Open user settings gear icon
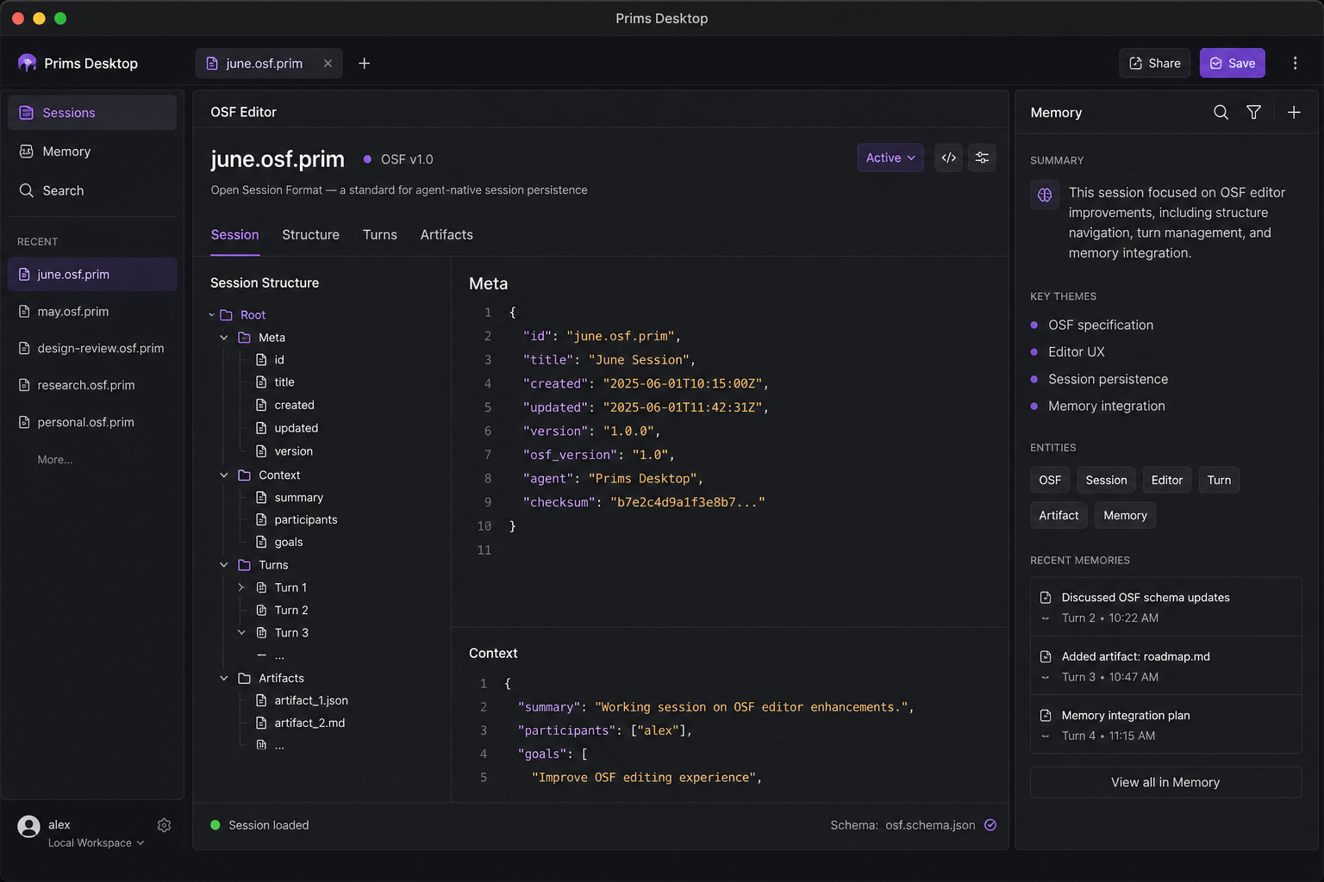The image size is (1324, 882). [x=164, y=825]
